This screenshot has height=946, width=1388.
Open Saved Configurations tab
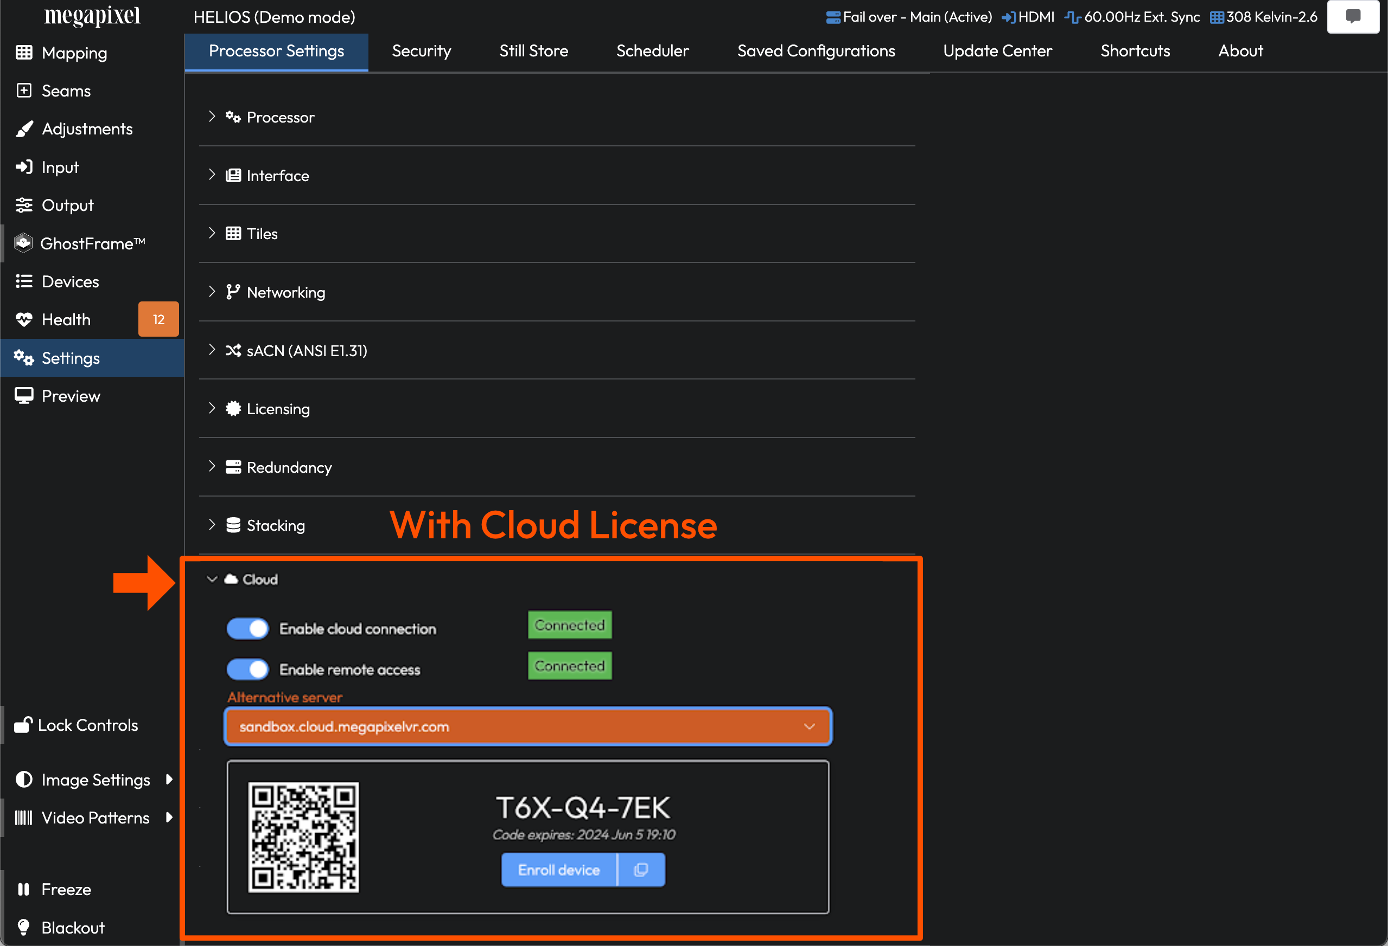(x=816, y=52)
